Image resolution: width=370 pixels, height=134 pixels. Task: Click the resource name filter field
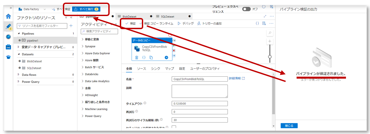[42, 26]
